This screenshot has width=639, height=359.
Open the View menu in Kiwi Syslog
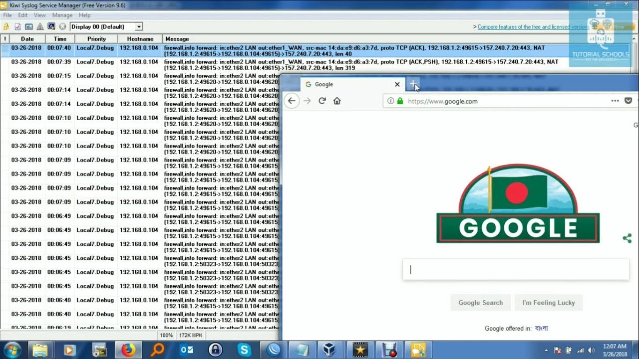40,15
